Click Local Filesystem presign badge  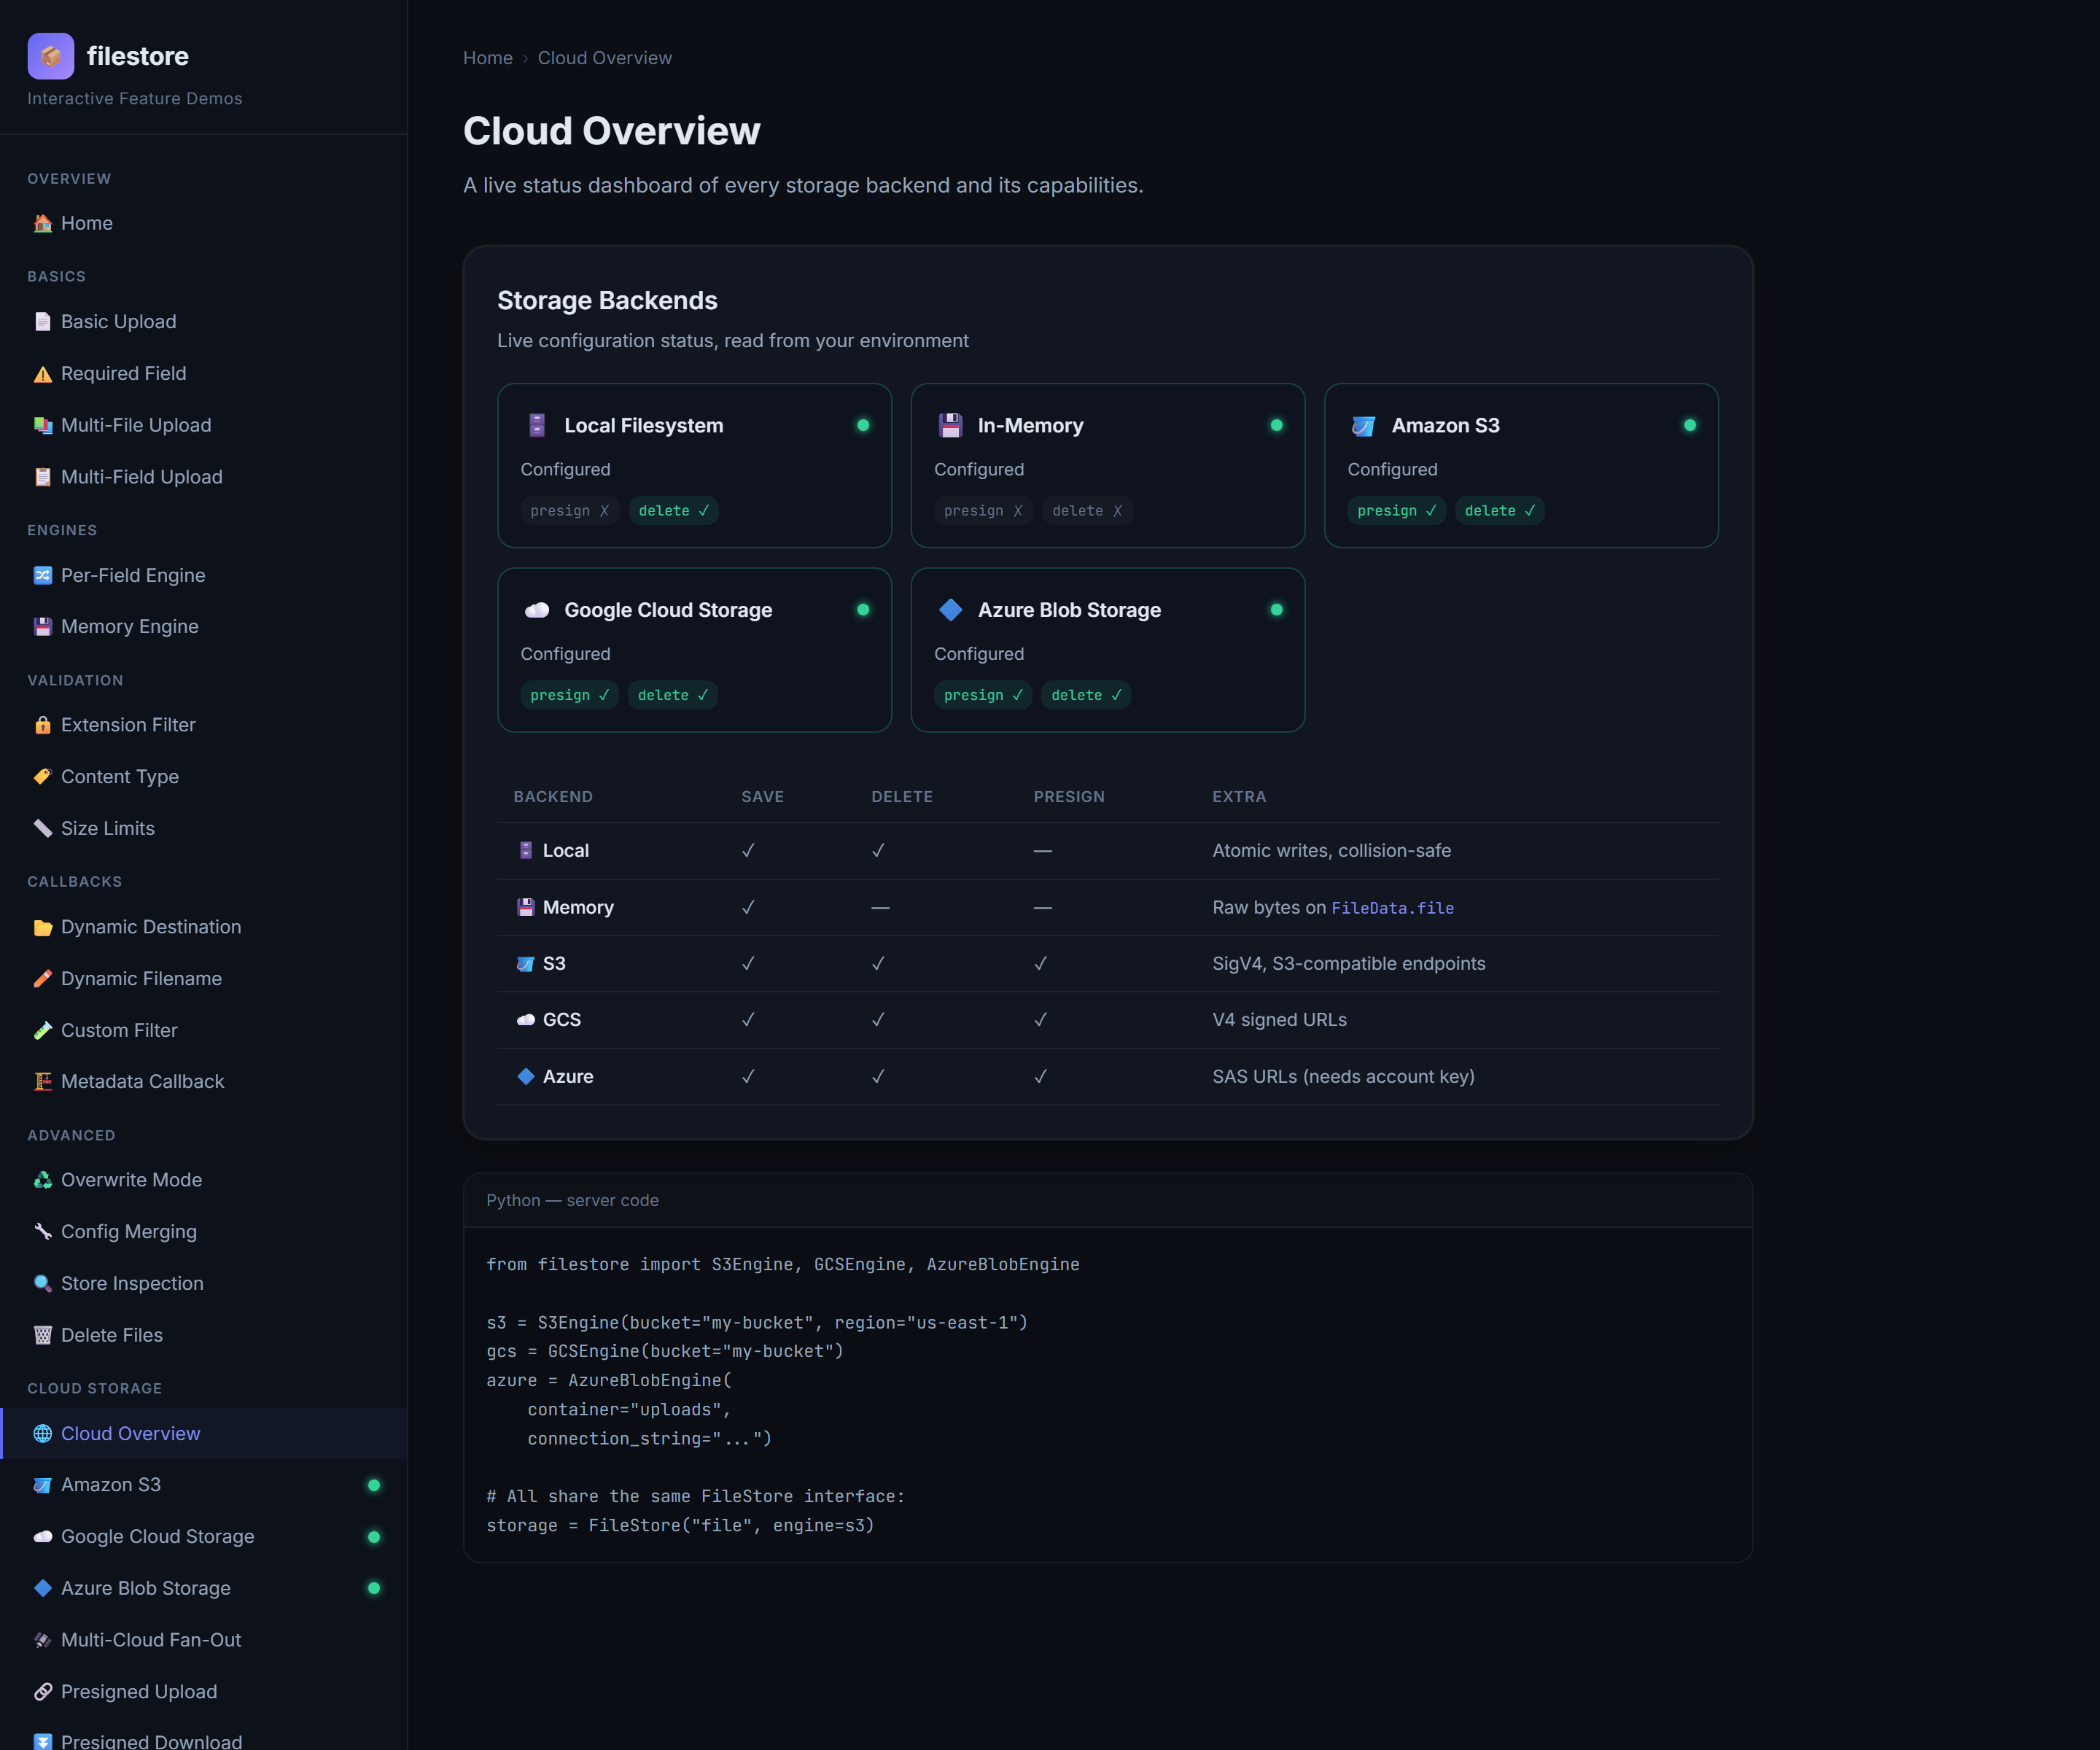click(x=570, y=511)
